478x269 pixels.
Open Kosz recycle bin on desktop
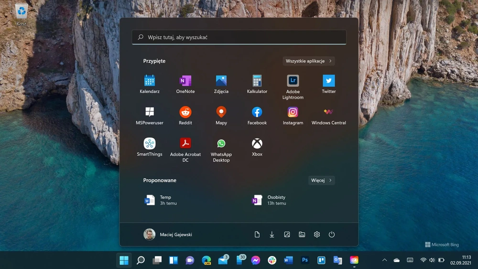22,15
